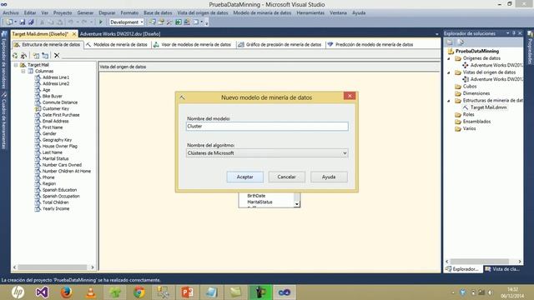
Task: Collapse Estructuras de minería de datos folder
Action: coord(449,101)
